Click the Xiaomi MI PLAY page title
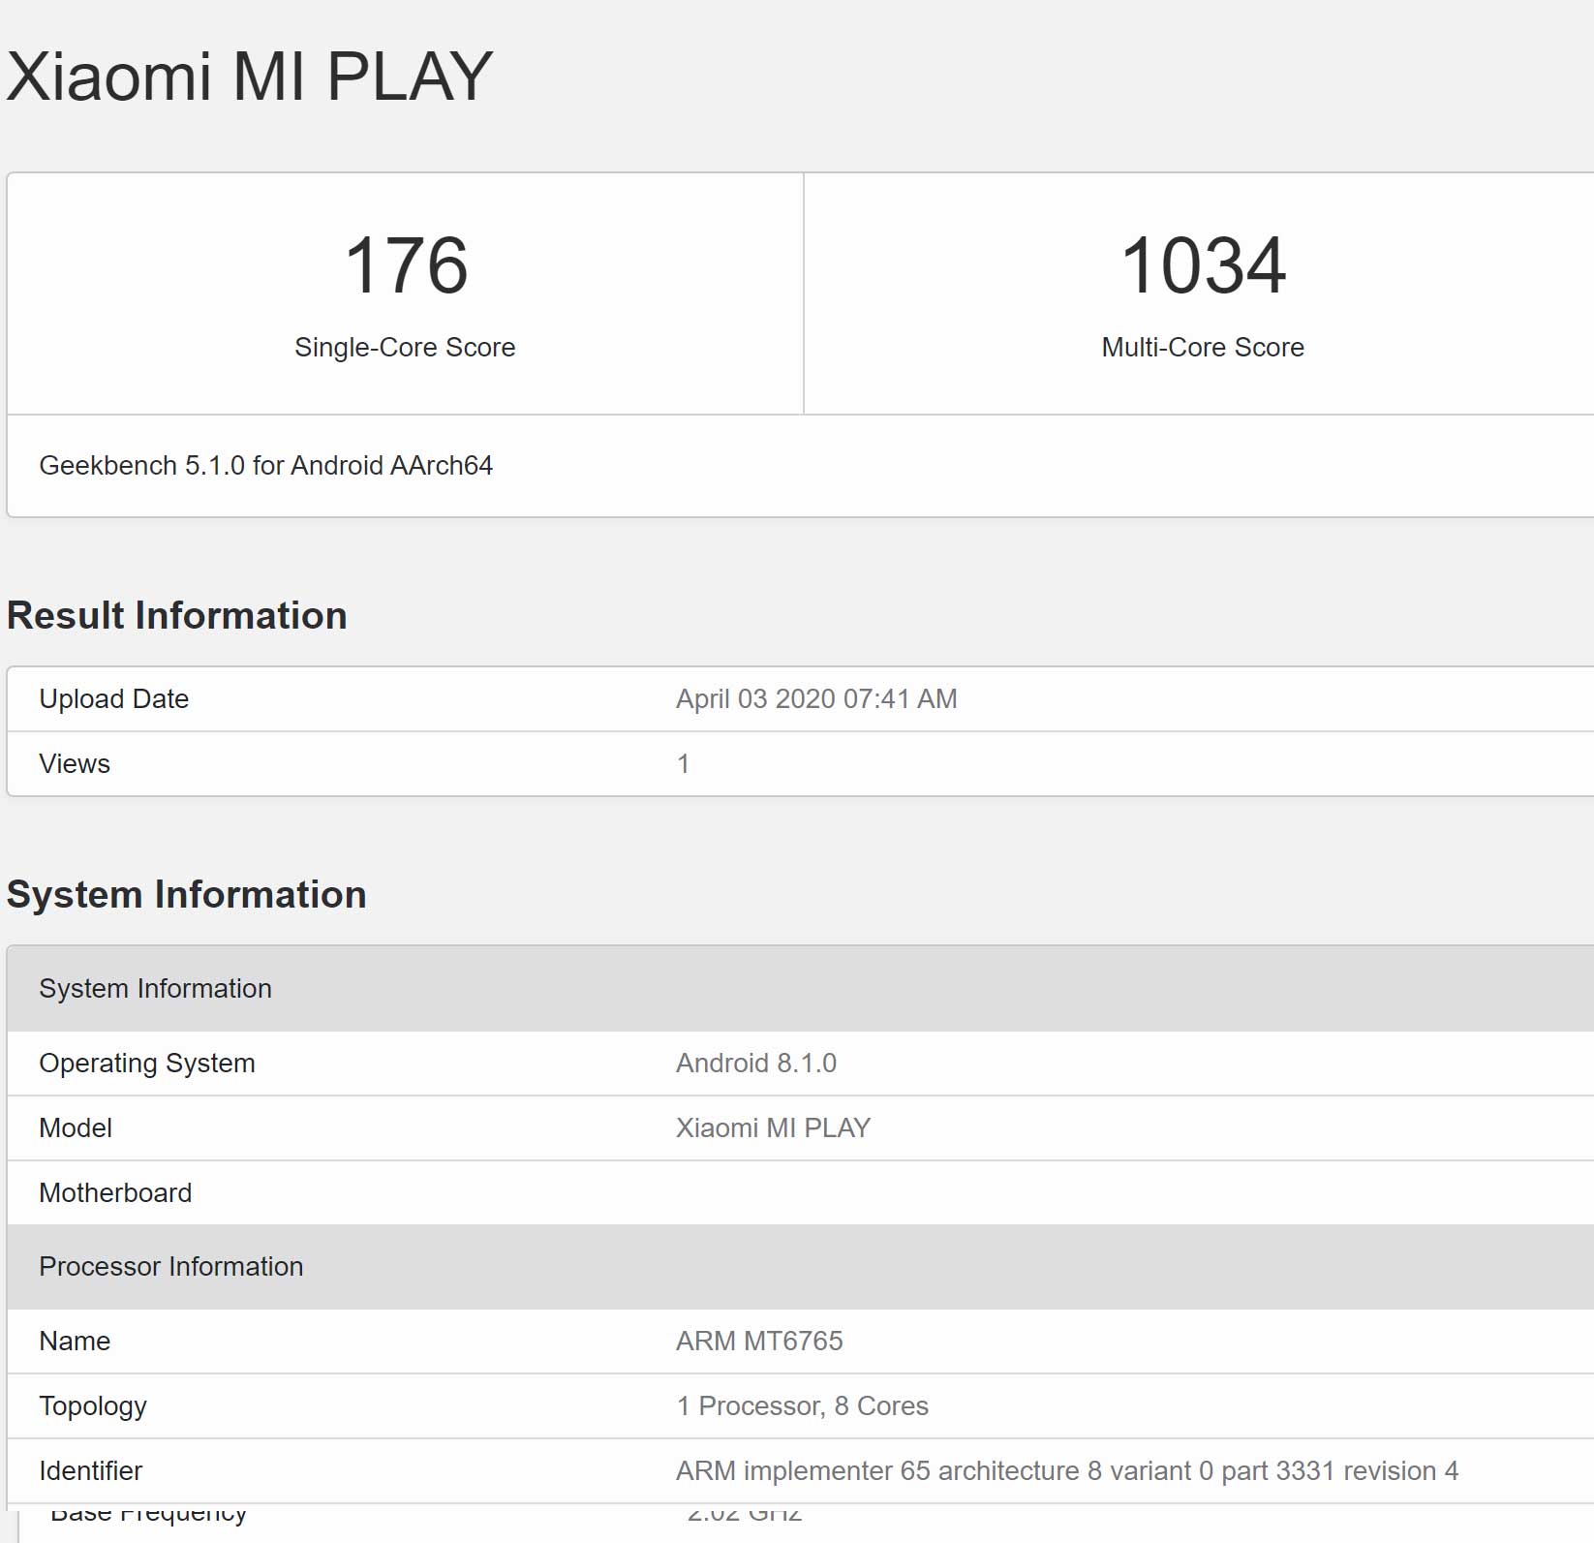 tap(250, 76)
